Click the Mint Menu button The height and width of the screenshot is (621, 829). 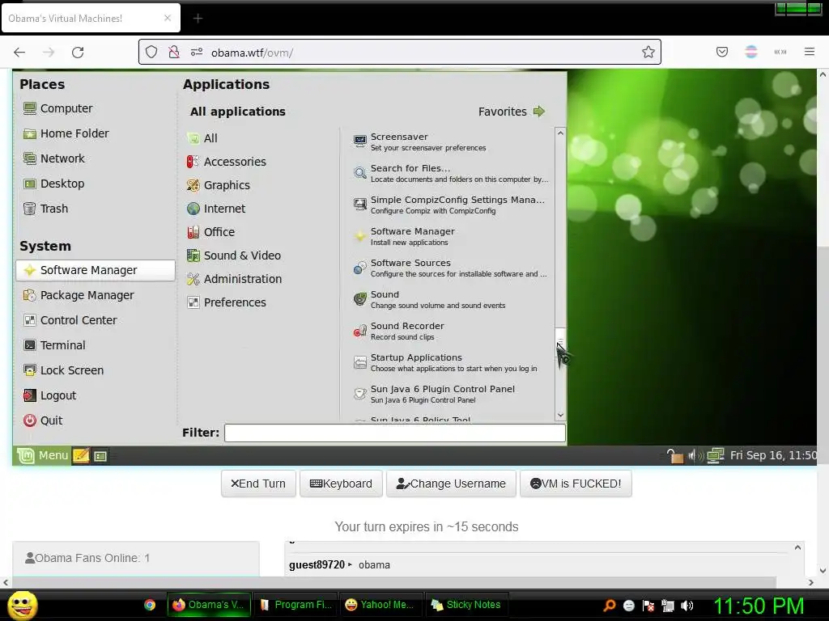point(43,455)
